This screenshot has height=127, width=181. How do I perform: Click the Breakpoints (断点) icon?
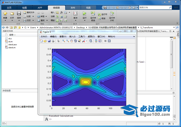click(x=75, y=13)
